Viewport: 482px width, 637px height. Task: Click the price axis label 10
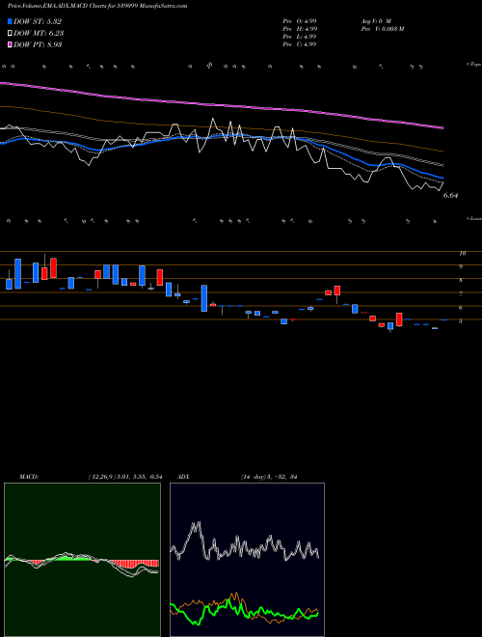click(462, 254)
